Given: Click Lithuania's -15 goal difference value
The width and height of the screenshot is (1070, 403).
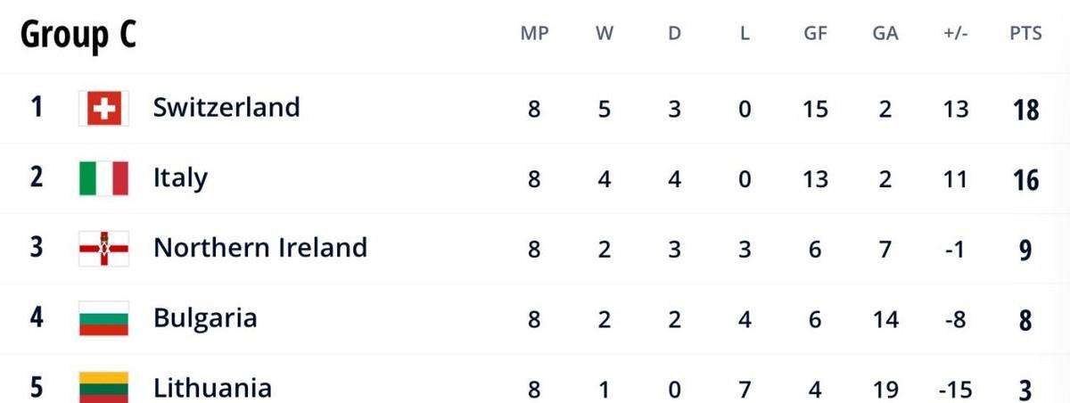Looking at the screenshot, I should point(955,389).
